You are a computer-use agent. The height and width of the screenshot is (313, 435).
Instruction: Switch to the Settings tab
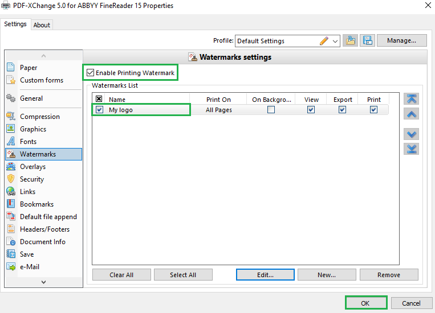coord(15,24)
